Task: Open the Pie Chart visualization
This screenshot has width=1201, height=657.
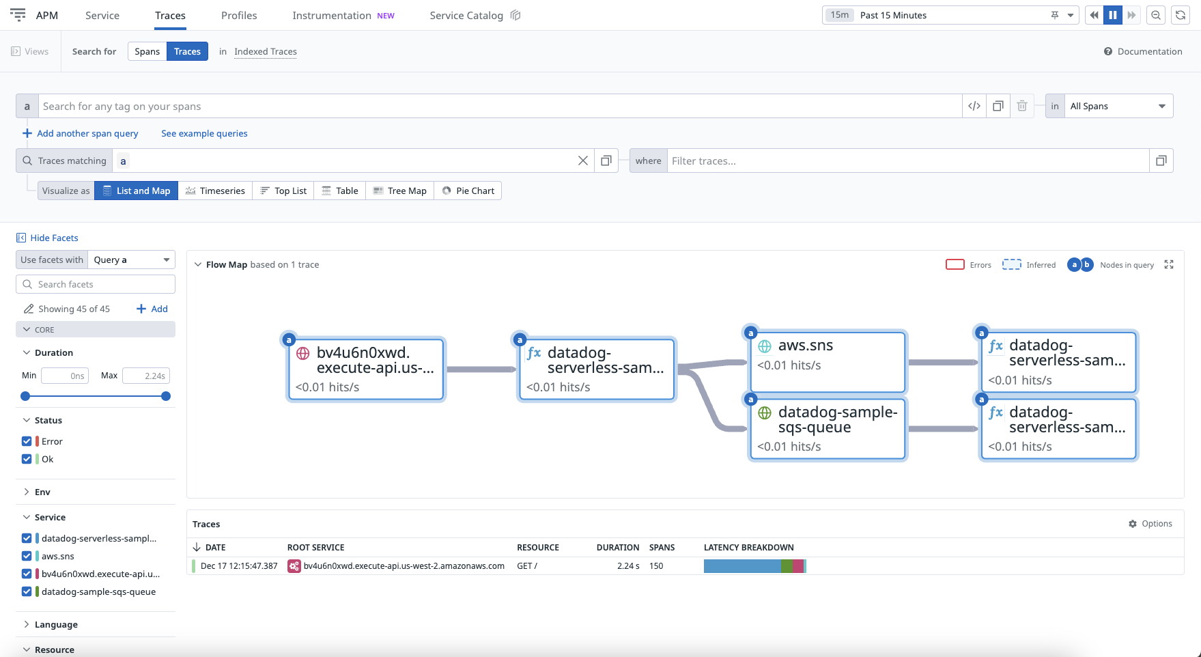Action: (468, 190)
